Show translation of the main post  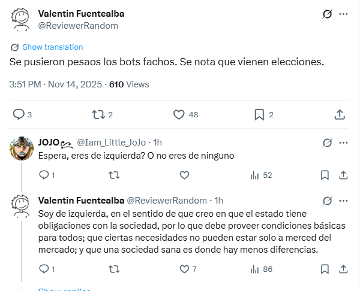pyautogui.click(x=53, y=47)
